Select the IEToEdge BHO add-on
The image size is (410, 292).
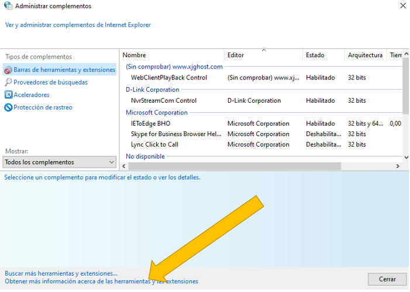261,124
